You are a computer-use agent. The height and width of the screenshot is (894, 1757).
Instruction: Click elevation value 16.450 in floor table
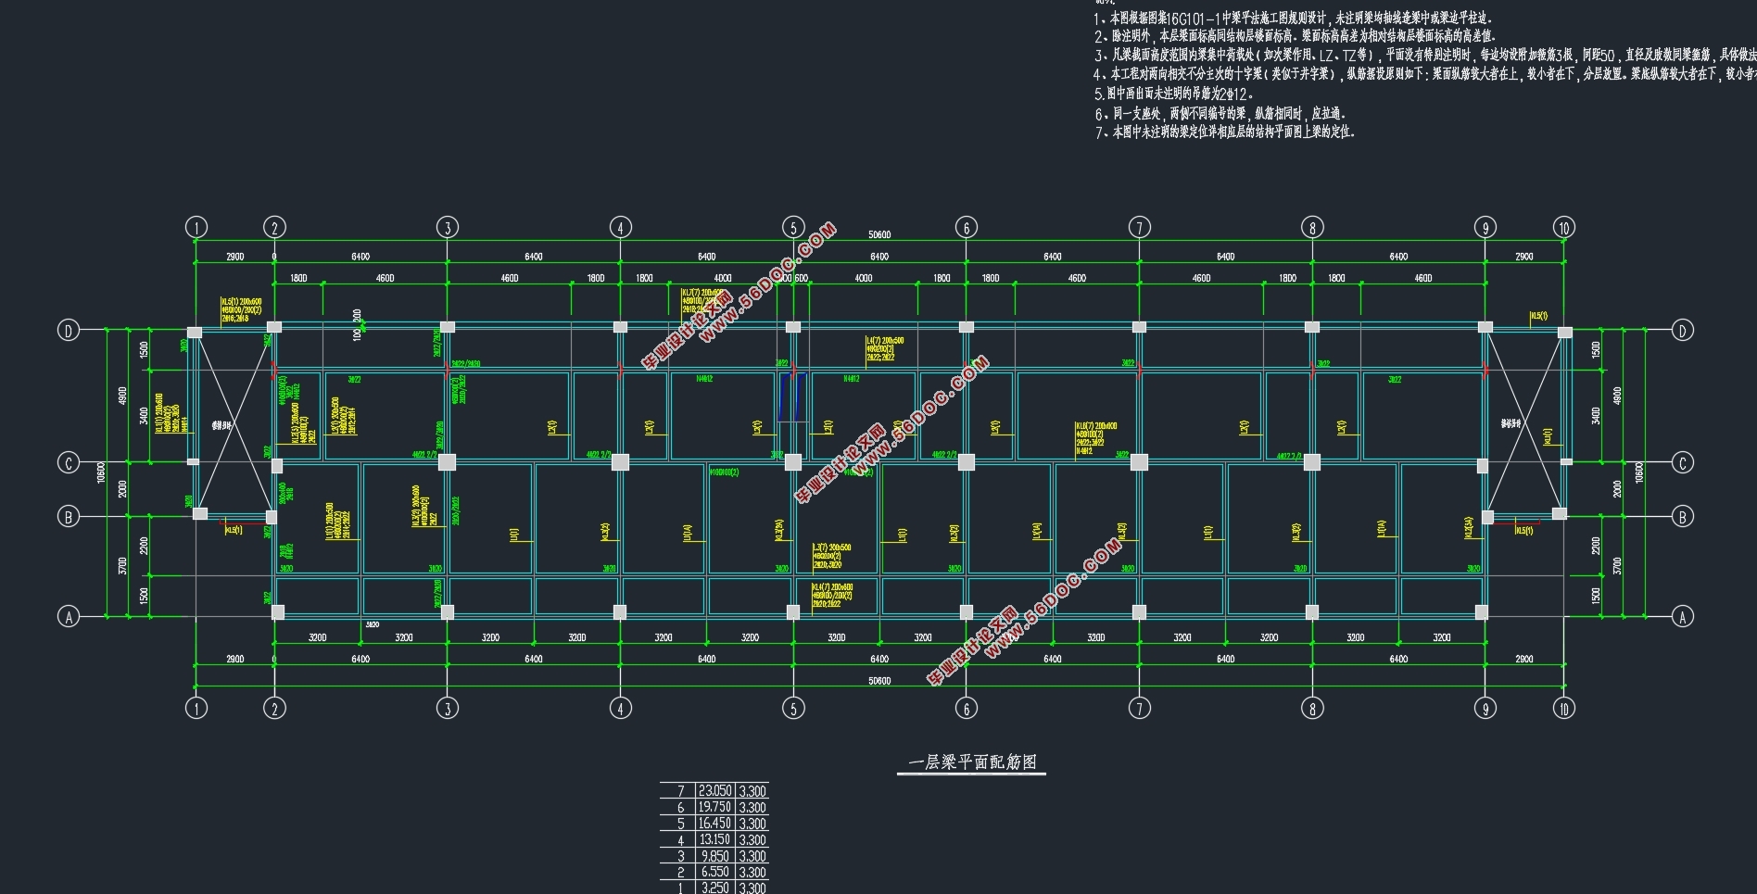(x=714, y=824)
